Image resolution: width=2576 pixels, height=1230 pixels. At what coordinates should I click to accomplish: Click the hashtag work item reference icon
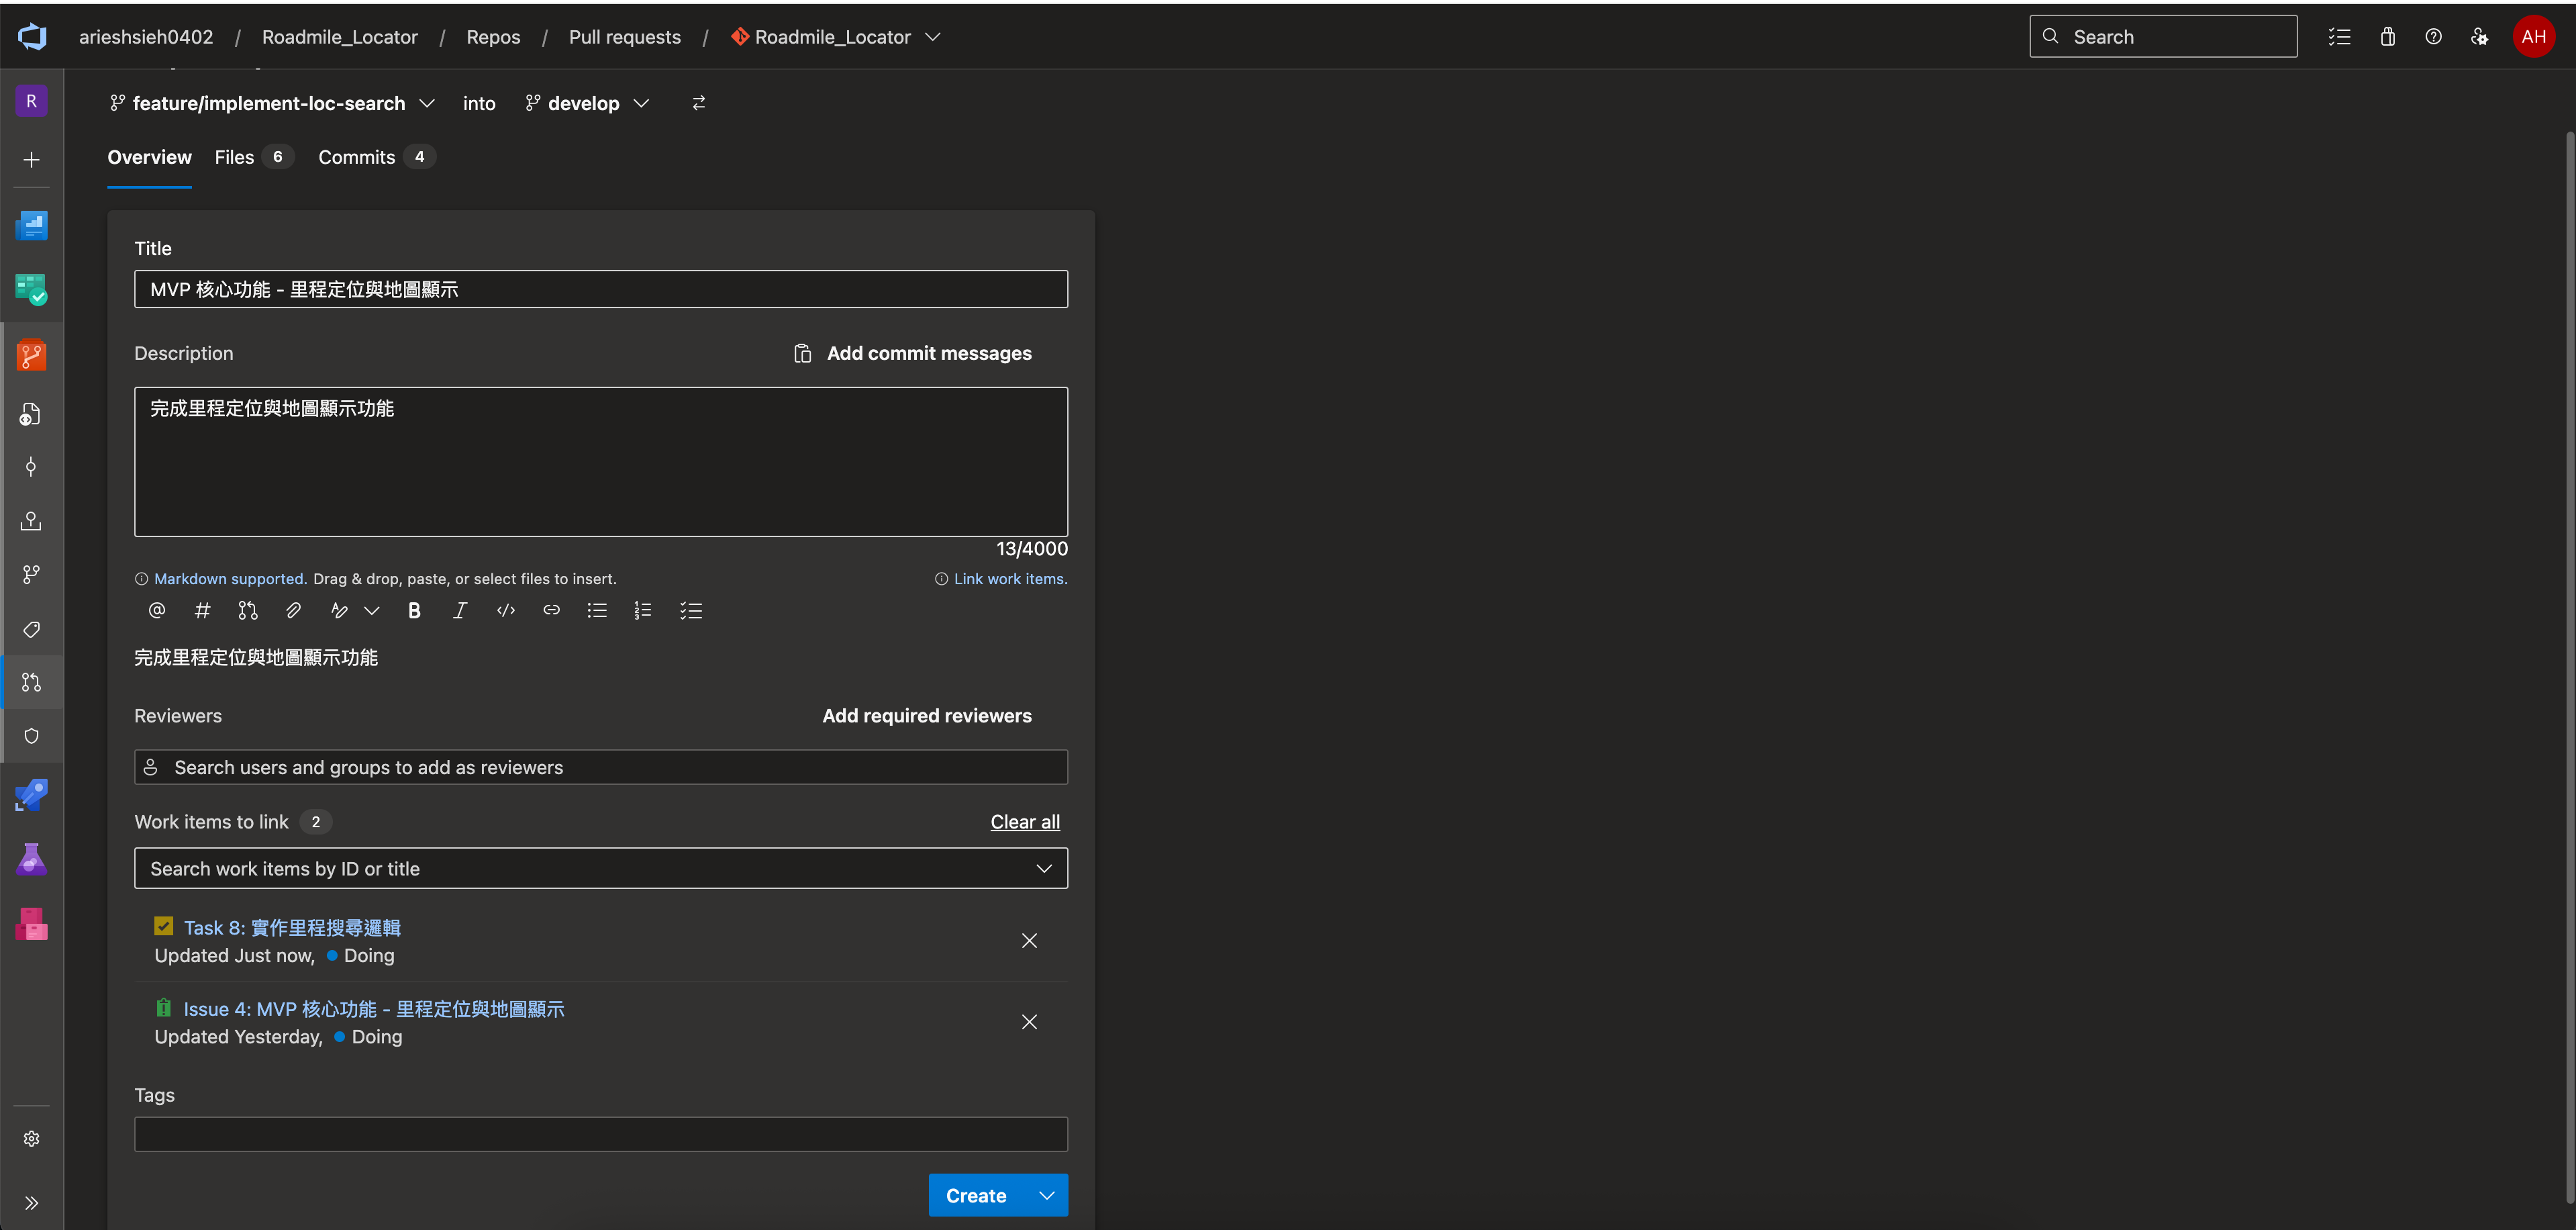pyautogui.click(x=202, y=610)
